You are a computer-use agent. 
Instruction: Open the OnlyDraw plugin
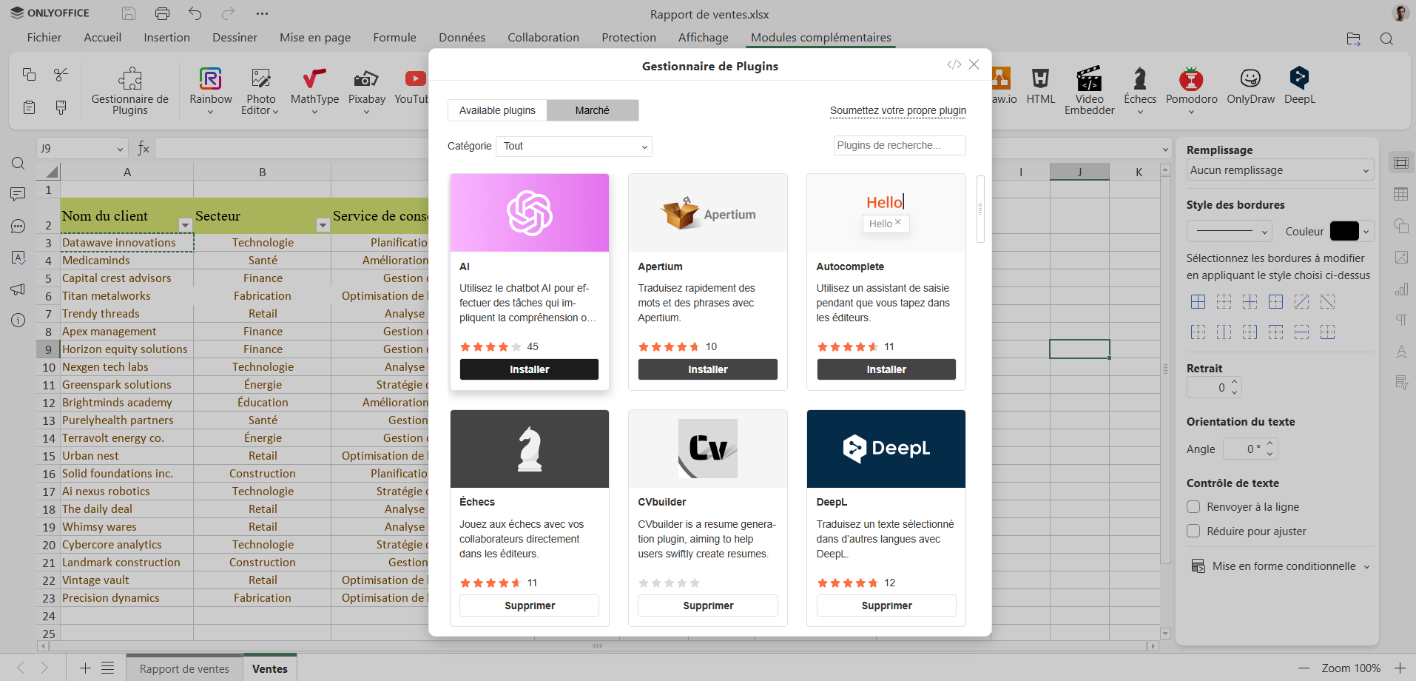(1250, 79)
